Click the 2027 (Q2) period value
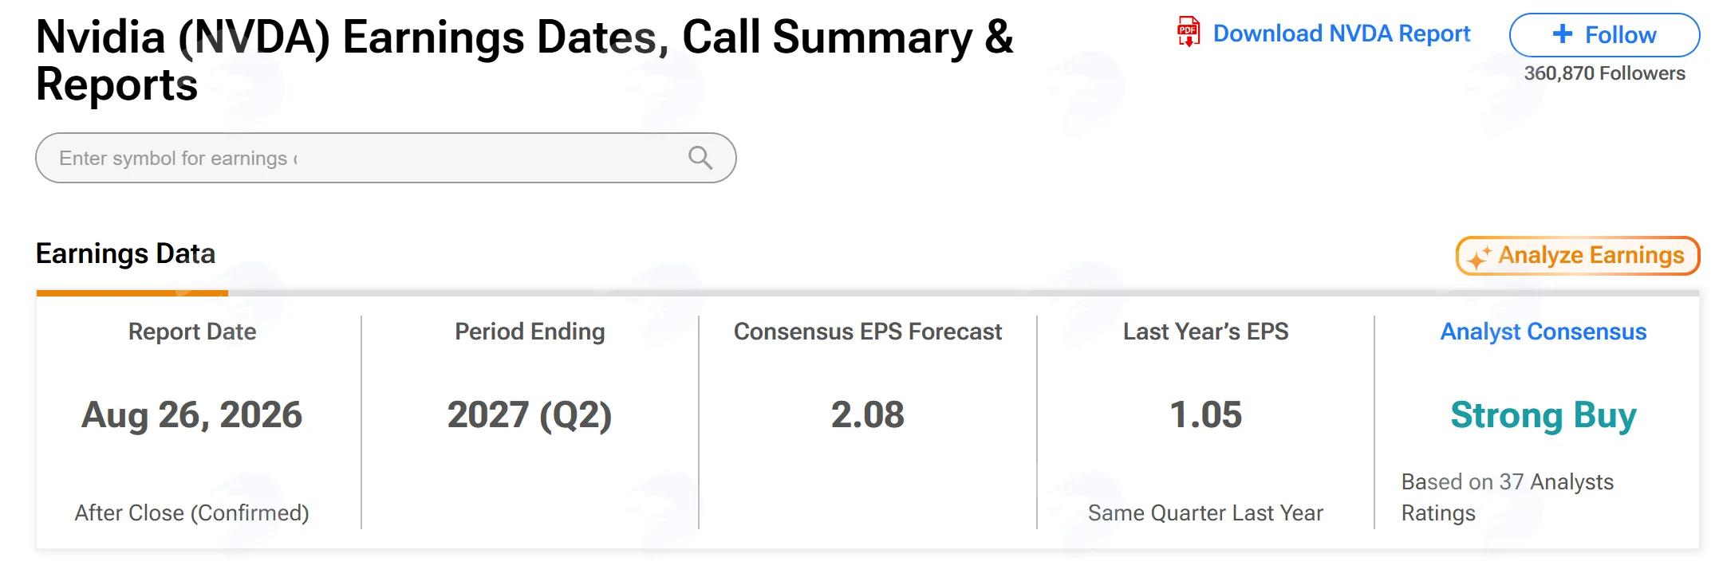Image resolution: width=1715 pixels, height=585 pixels. click(x=530, y=415)
